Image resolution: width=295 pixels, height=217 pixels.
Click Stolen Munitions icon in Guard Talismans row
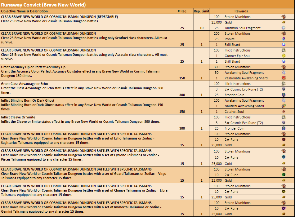(284, 169)
